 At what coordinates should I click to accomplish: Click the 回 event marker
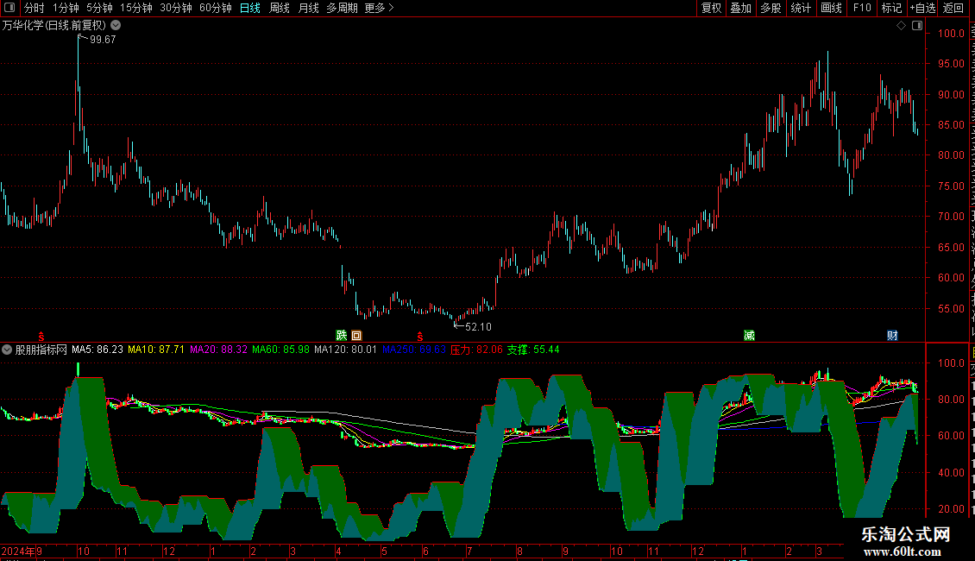[x=356, y=335]
